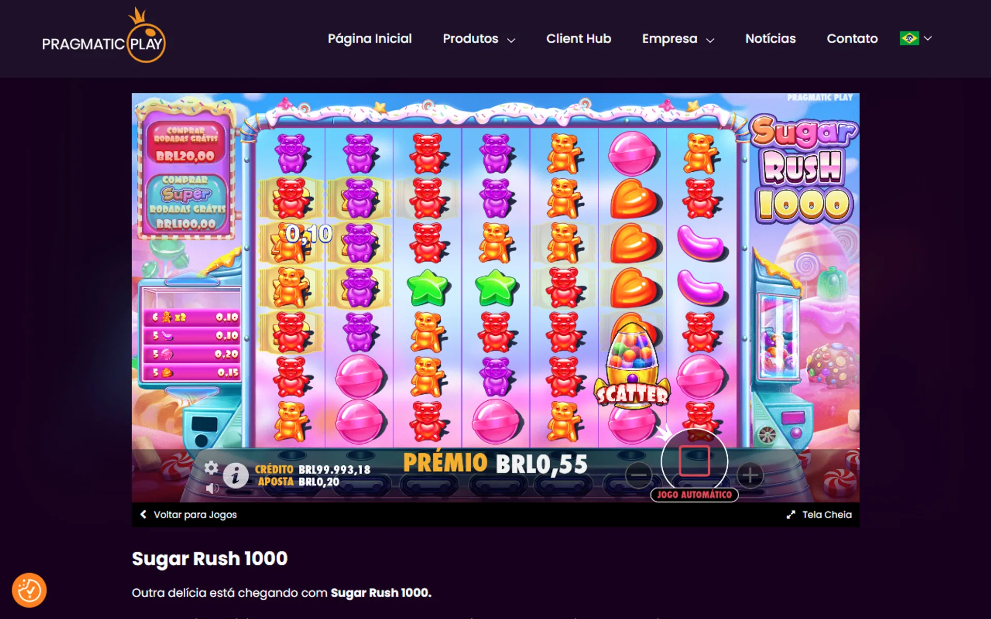Mute the game sound speaker icon

(x=212, y=488)
